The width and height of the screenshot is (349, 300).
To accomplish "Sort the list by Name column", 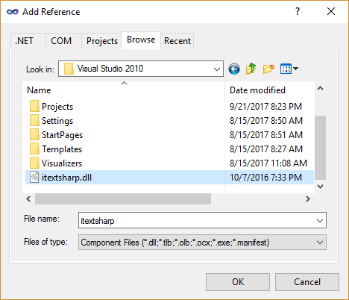I will pyautogui.click(x=39, y=90).
